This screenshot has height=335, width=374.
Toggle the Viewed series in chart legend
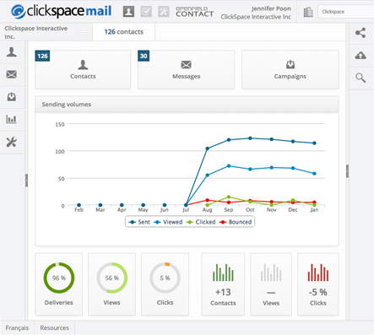(x=168, y=222)
